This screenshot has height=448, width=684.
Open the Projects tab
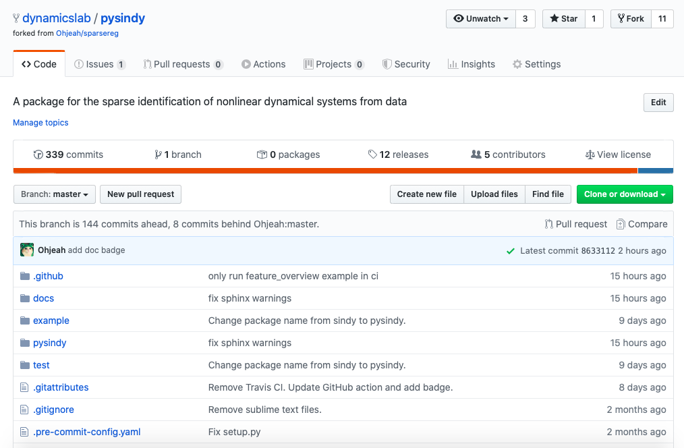point(334,64)
